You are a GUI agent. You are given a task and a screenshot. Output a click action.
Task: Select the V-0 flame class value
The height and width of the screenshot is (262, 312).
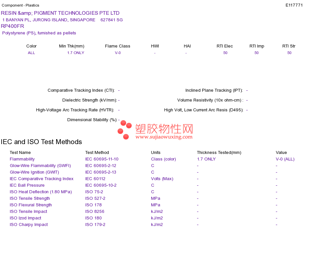118,53
